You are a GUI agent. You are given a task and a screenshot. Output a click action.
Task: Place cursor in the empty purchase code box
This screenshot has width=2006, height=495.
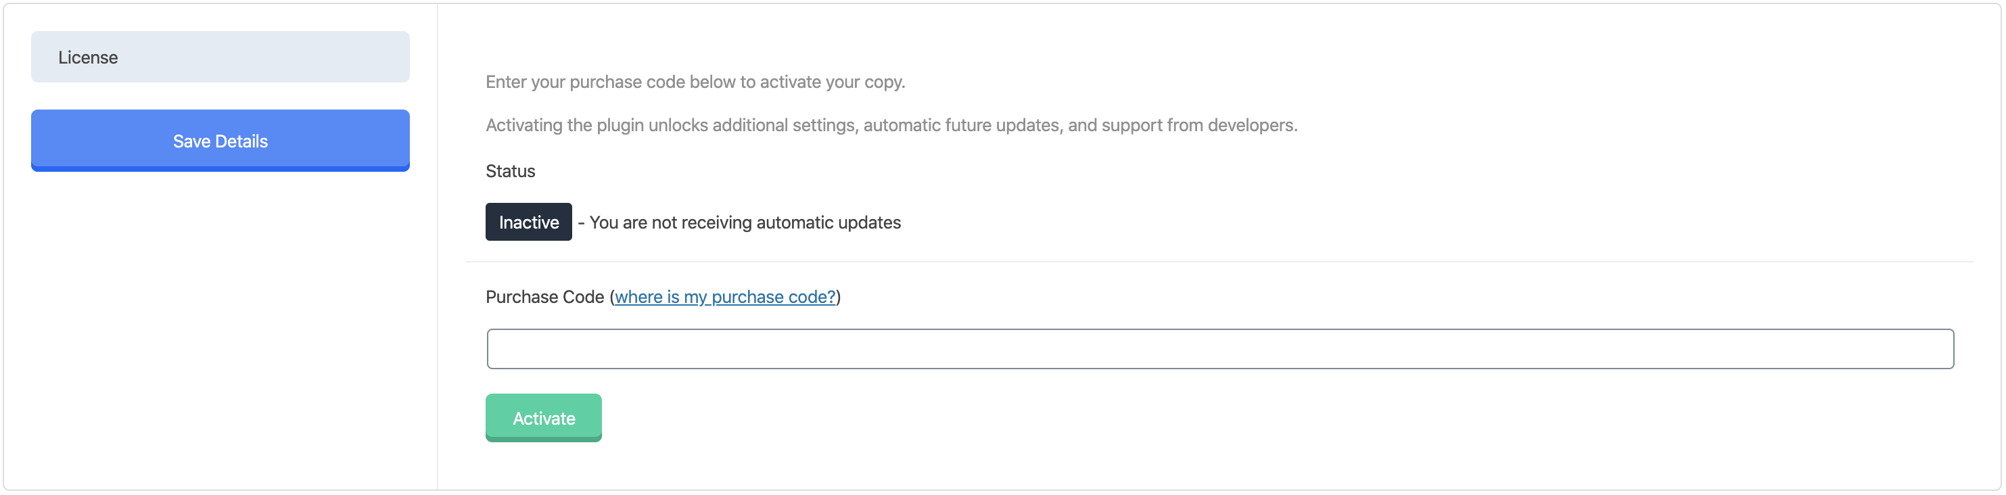(x=1219, y=349)
